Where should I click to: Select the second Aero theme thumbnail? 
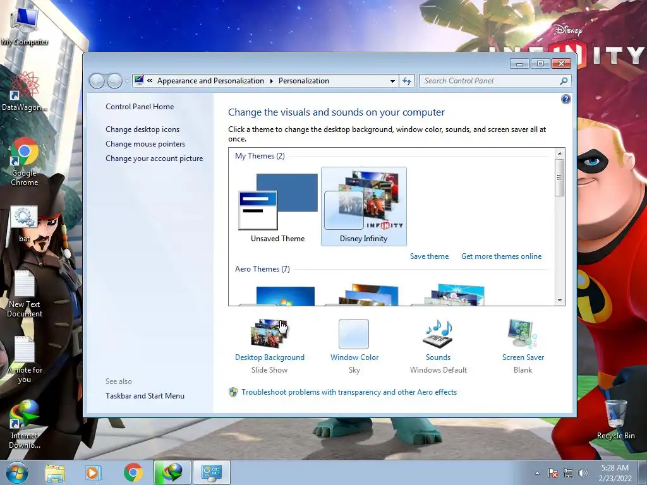(x=363, y=295)
